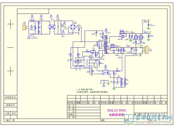This screenshot has height=126, width=175.
Task: Select the PWM controller IC block
Action: (x=87, y=62)
